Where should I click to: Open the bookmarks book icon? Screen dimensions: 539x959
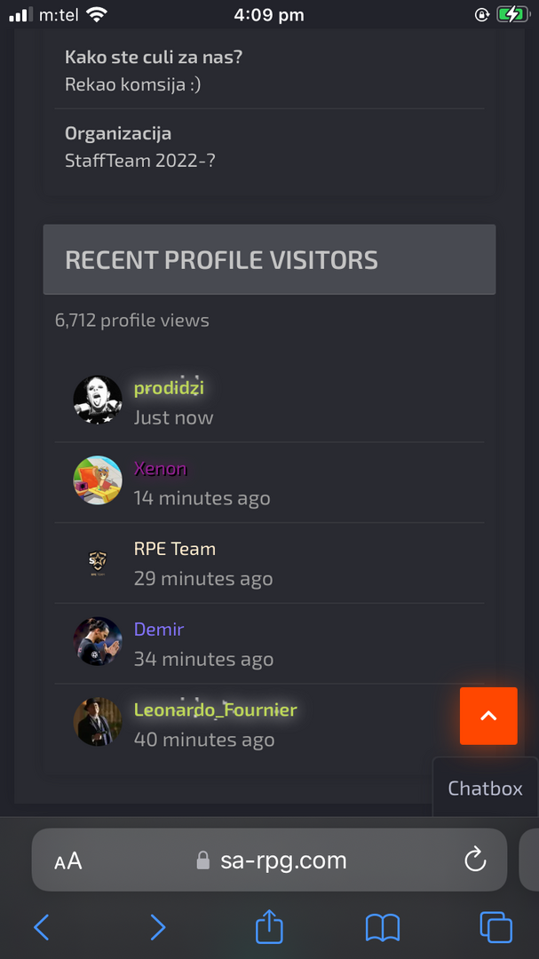pos(383,928)
